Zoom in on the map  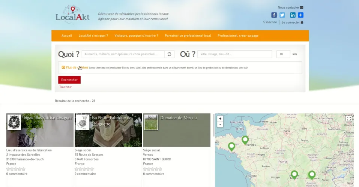(x=220, y=119)
